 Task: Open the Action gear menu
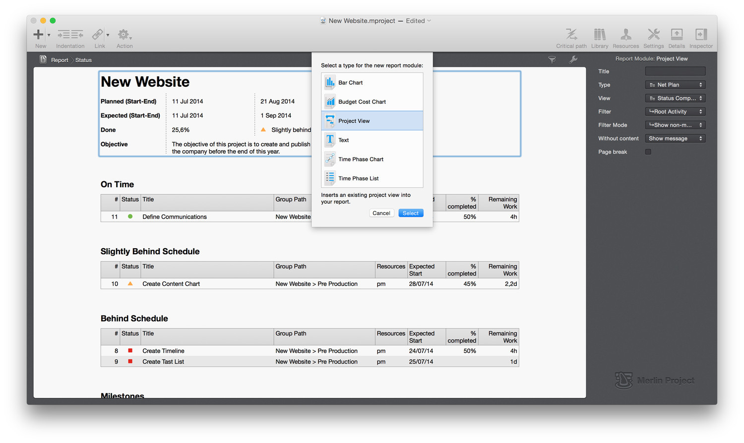124,35
